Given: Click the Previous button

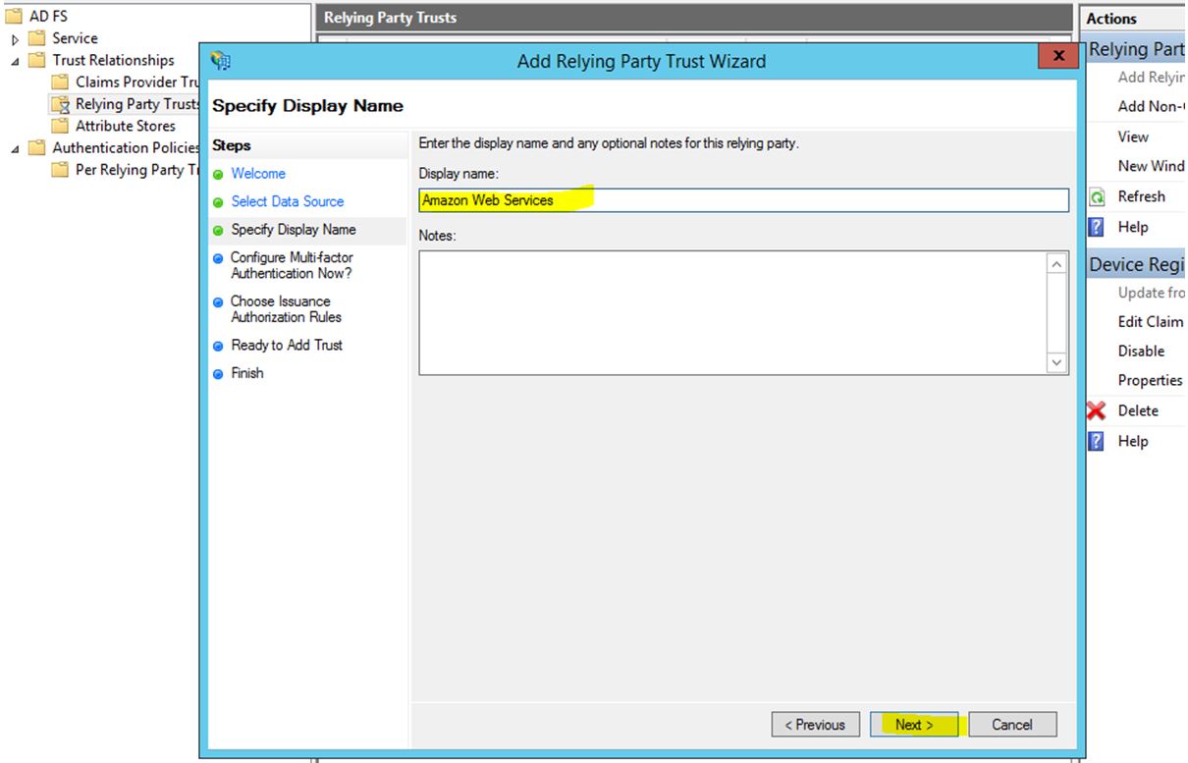Looking at the screenshot, I should point(815,725).
